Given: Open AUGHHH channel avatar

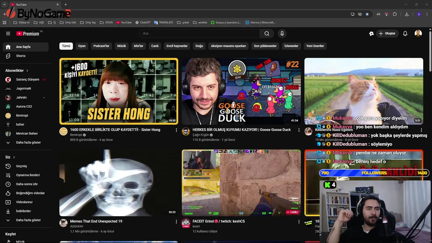Looking at the screenshot, I should (63, 223).
